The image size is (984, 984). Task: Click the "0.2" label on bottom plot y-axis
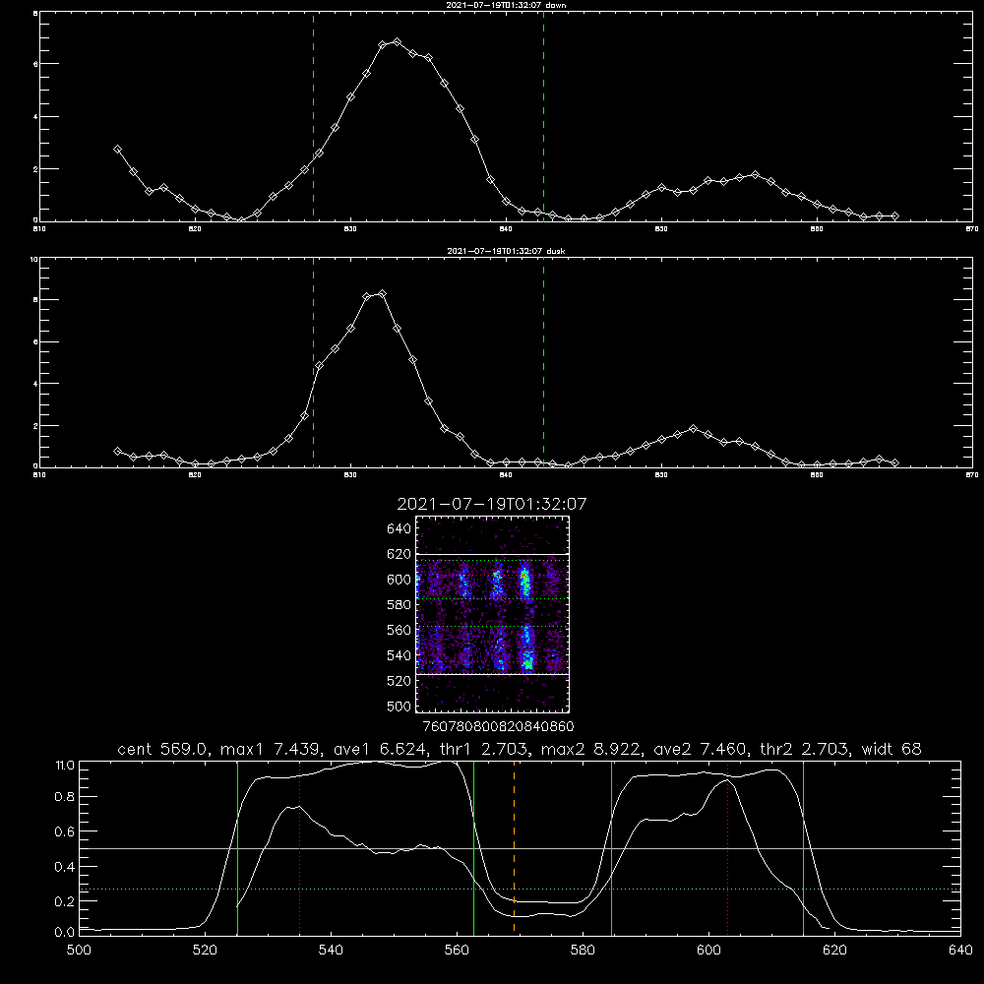point(64,901)
